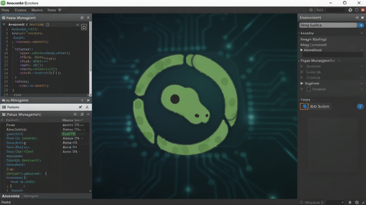Click the star icon in the Environment panel header

(357, 18)
